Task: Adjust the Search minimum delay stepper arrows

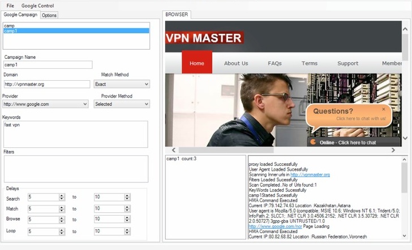Action: (x=62, y=197)
